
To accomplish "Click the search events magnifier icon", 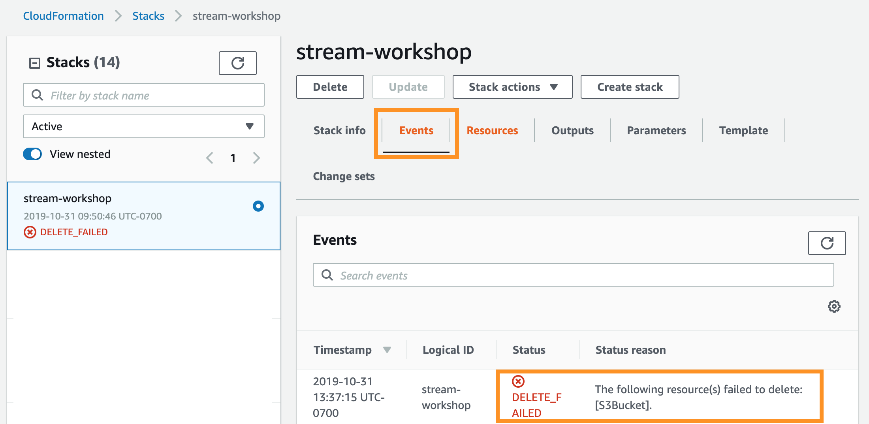I will coord(327,275).
